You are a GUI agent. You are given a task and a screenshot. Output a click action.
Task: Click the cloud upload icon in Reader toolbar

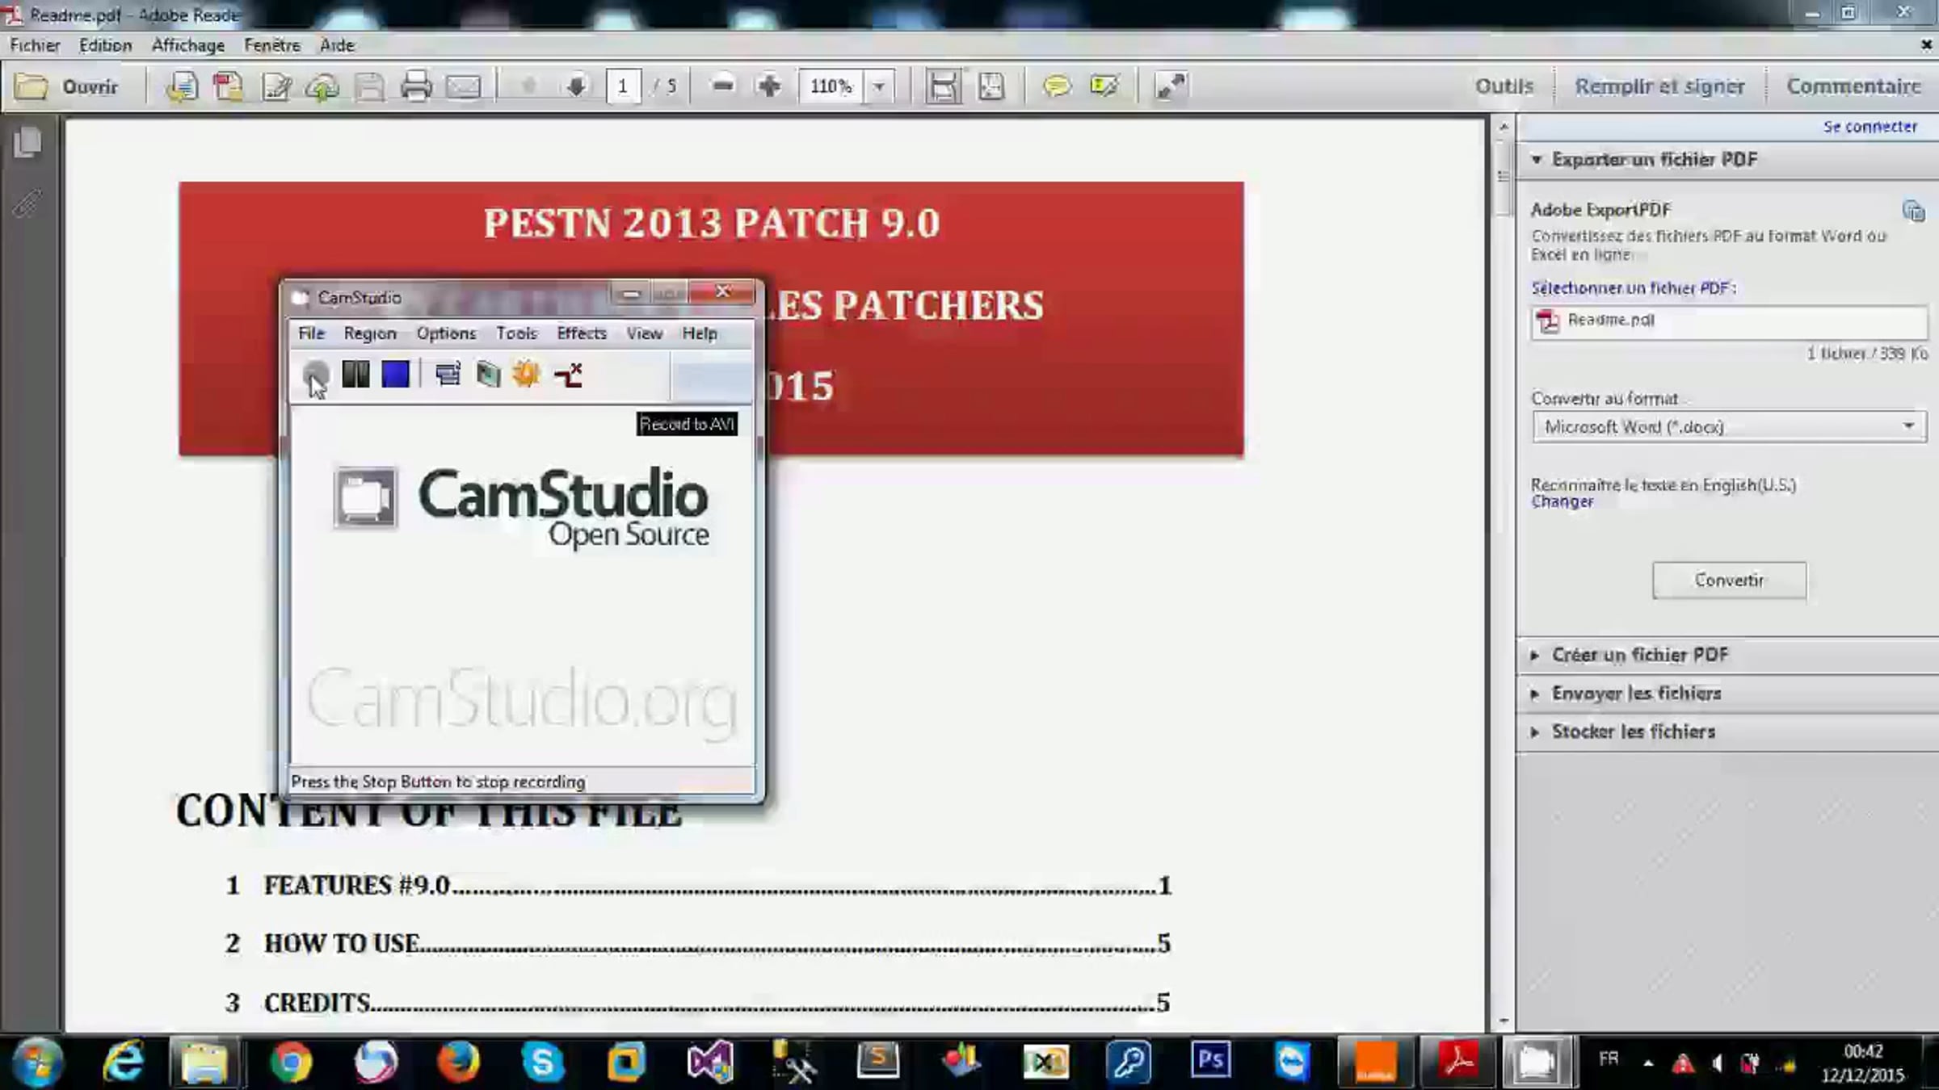pos(322,86)
